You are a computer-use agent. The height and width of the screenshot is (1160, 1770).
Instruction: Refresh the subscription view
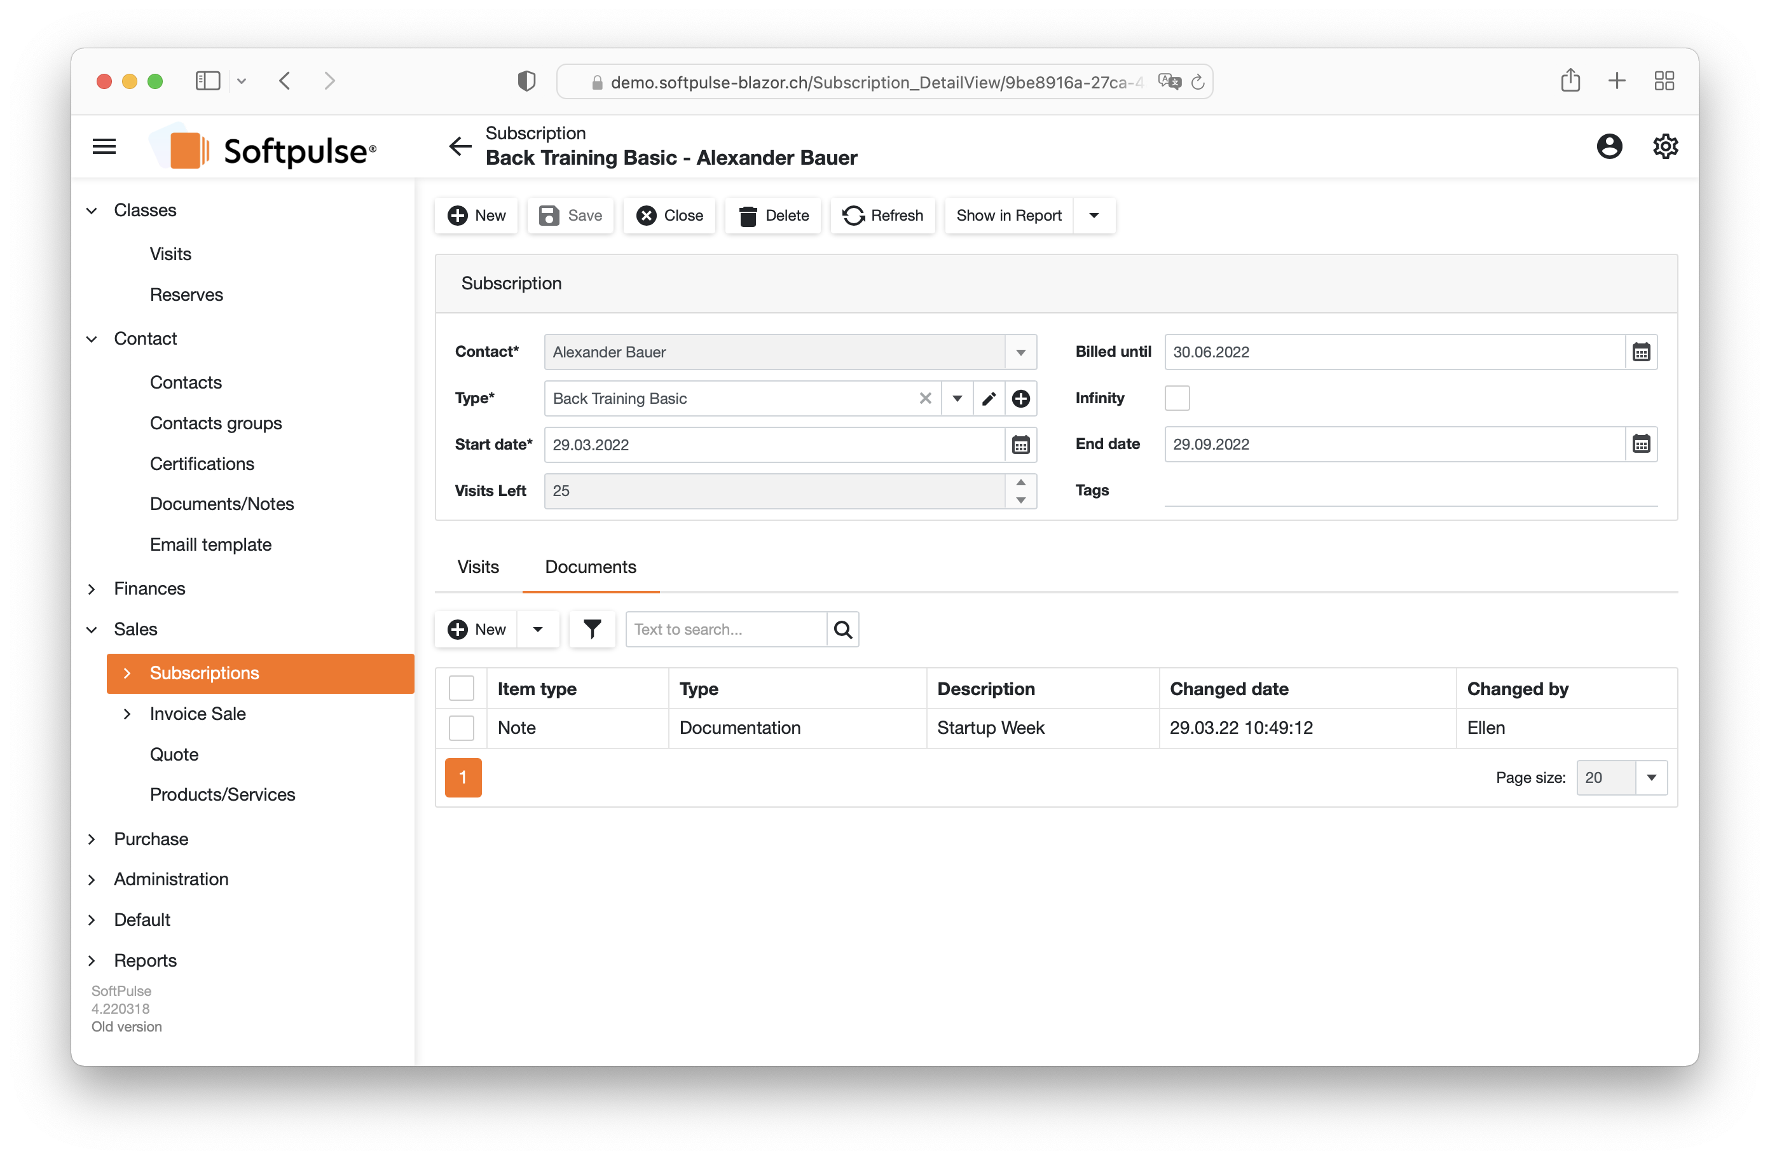[x=882, y=216]
